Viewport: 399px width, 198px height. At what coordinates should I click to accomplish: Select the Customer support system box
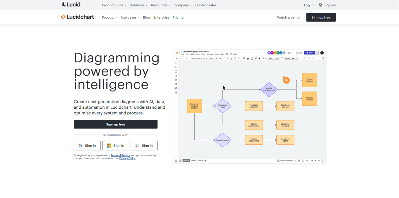(194, 106)
